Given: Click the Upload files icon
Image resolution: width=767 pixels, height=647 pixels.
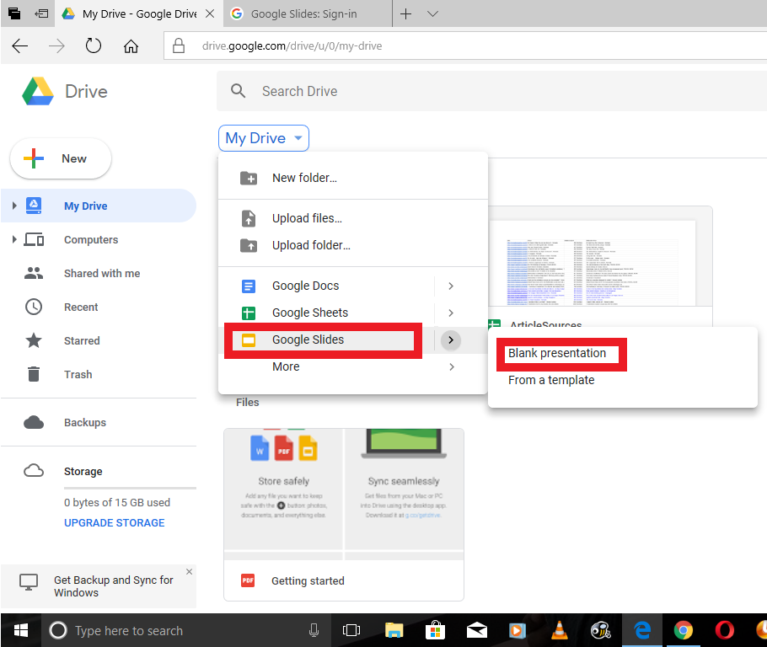Looking at the screenshot, I should [x=249, y=218].
